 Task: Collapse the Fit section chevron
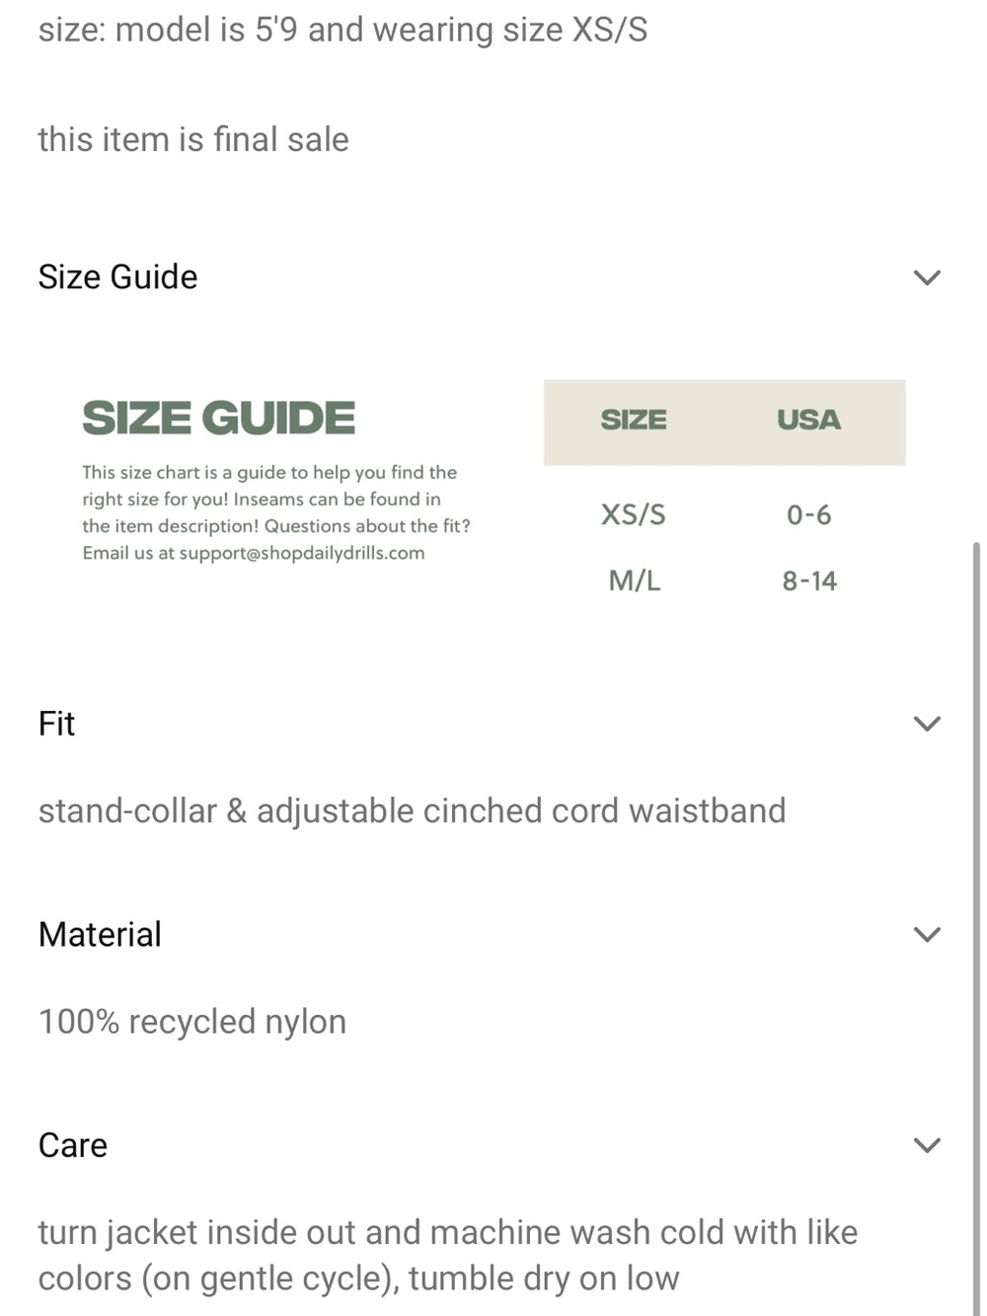click(927, 724)
